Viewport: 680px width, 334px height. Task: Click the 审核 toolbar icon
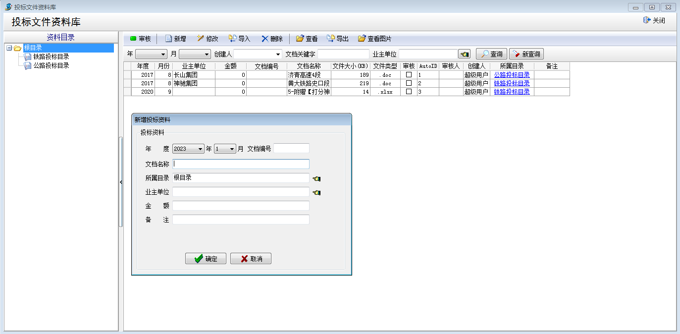click(133, 39)
